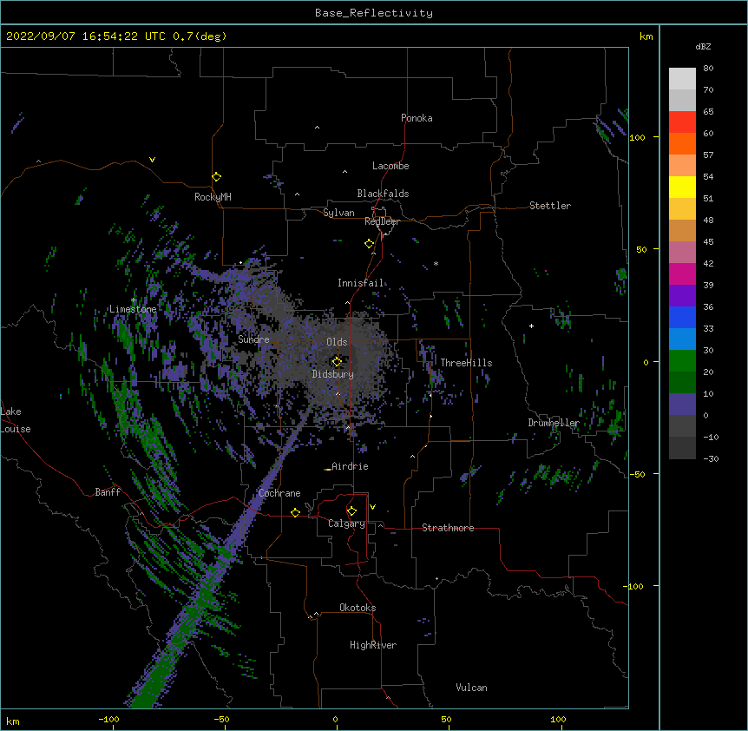748x731 pixels.
Task: Pick the red 60-65 dBZ legend swatch
Action: pos(682,122)
